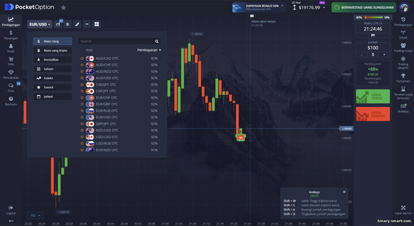
Task: Open trade history Perdagangan in right sidebar
Action: pos(403,22)
